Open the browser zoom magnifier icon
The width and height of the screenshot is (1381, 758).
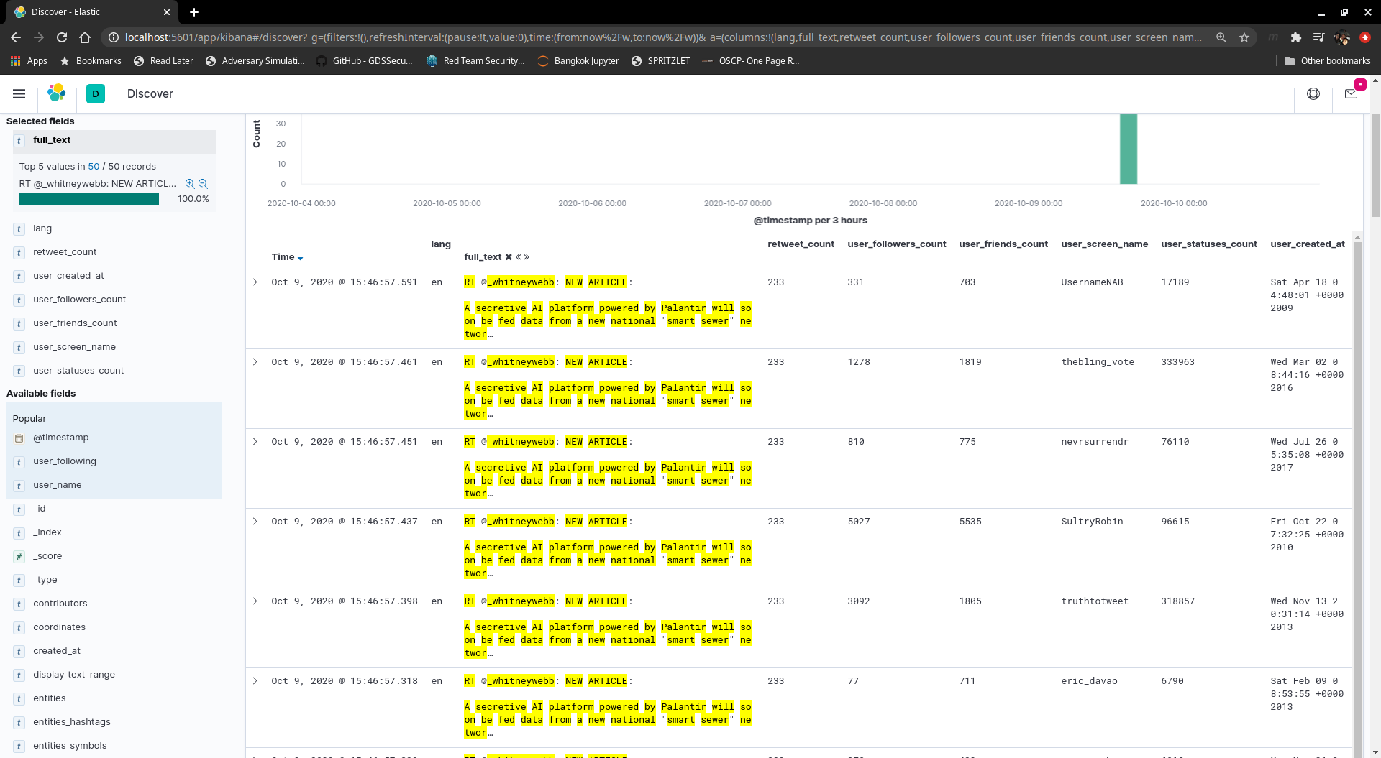1221,37
